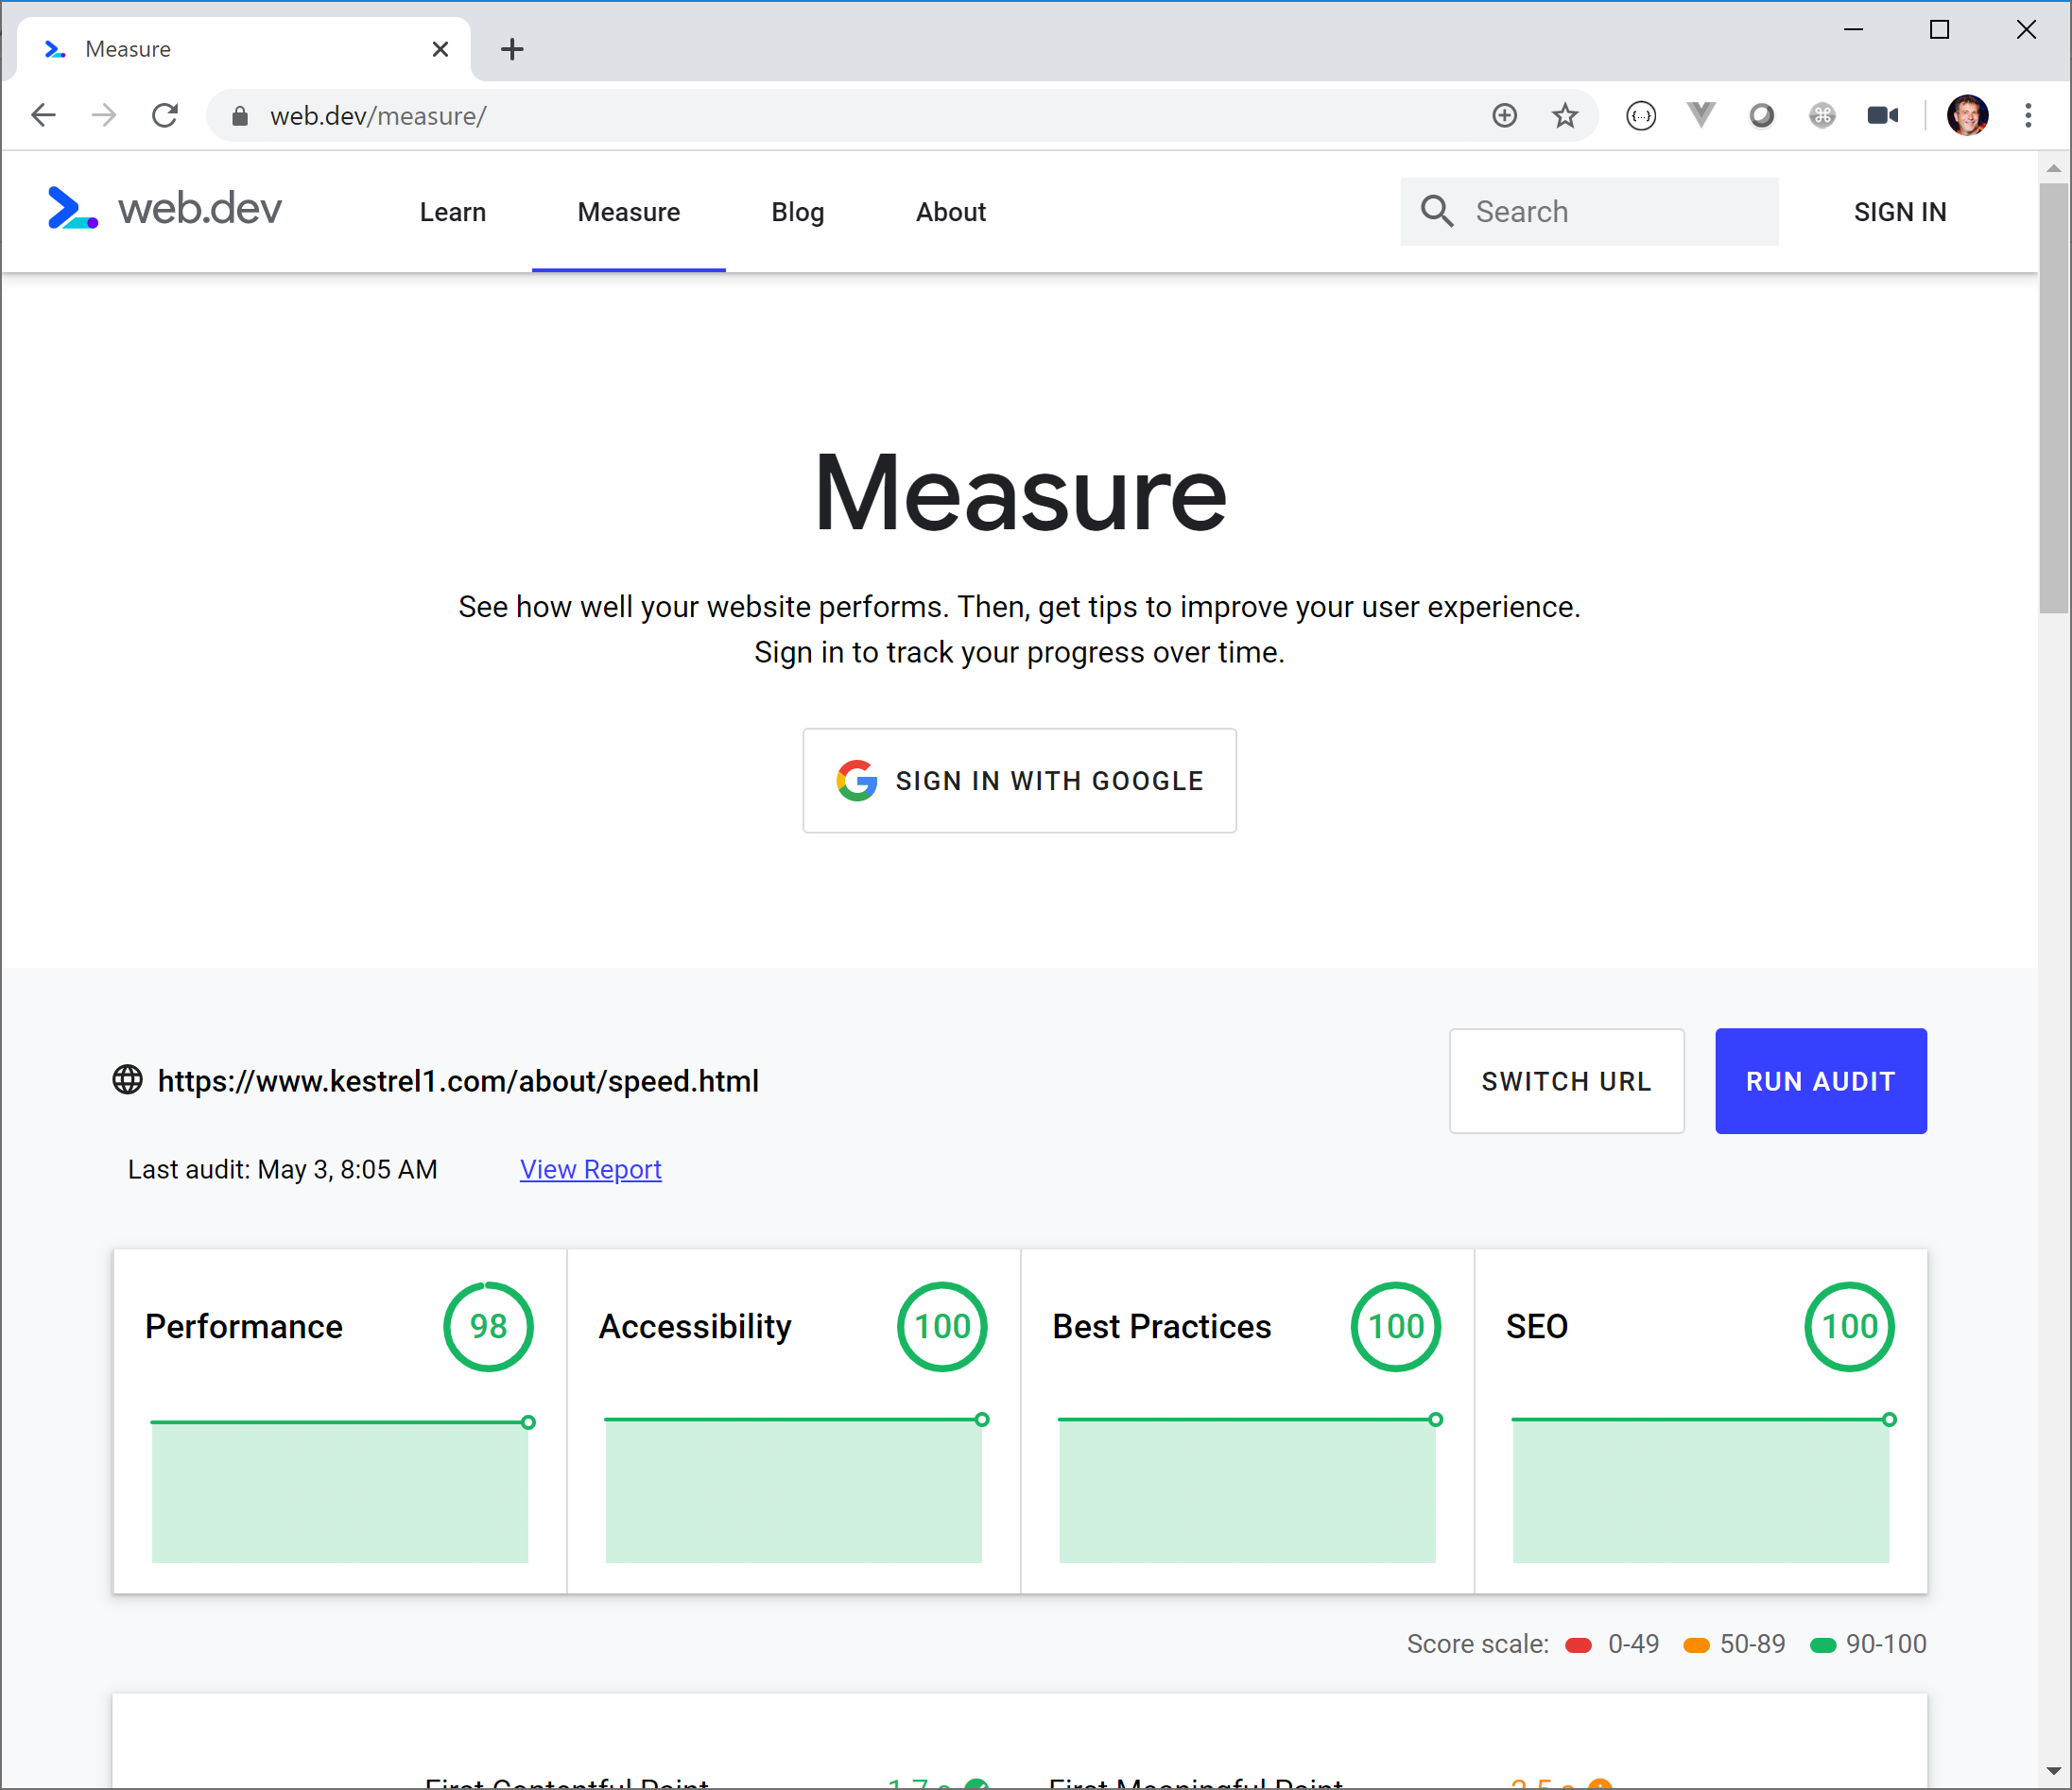Image resolution: width=2072 pixels, height=1790 pixels.
Task: Click the browser back arrow
Action: click(44, 116)
